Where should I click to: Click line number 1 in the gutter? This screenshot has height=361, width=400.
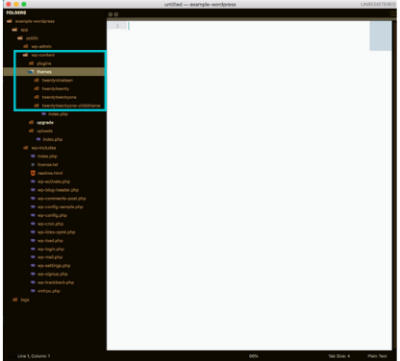click(117, 26)
